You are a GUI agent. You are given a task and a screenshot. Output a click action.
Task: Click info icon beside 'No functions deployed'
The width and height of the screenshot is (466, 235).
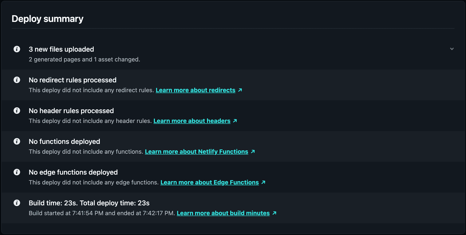17,141
